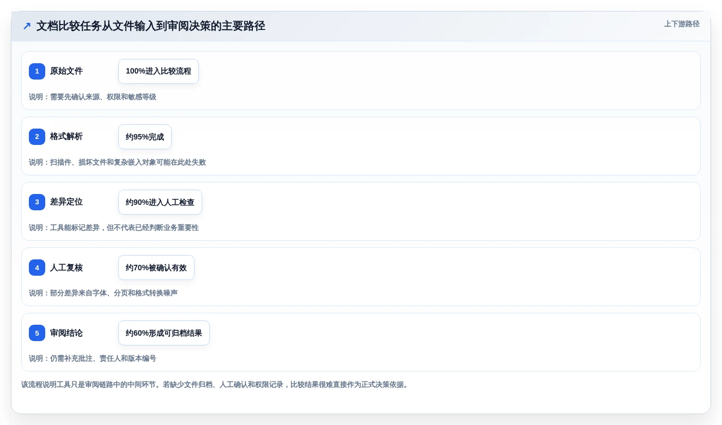This screenshot has width=722, height=425.
Task: Click the 审阅结论 step title
Action: coord(66,333)
